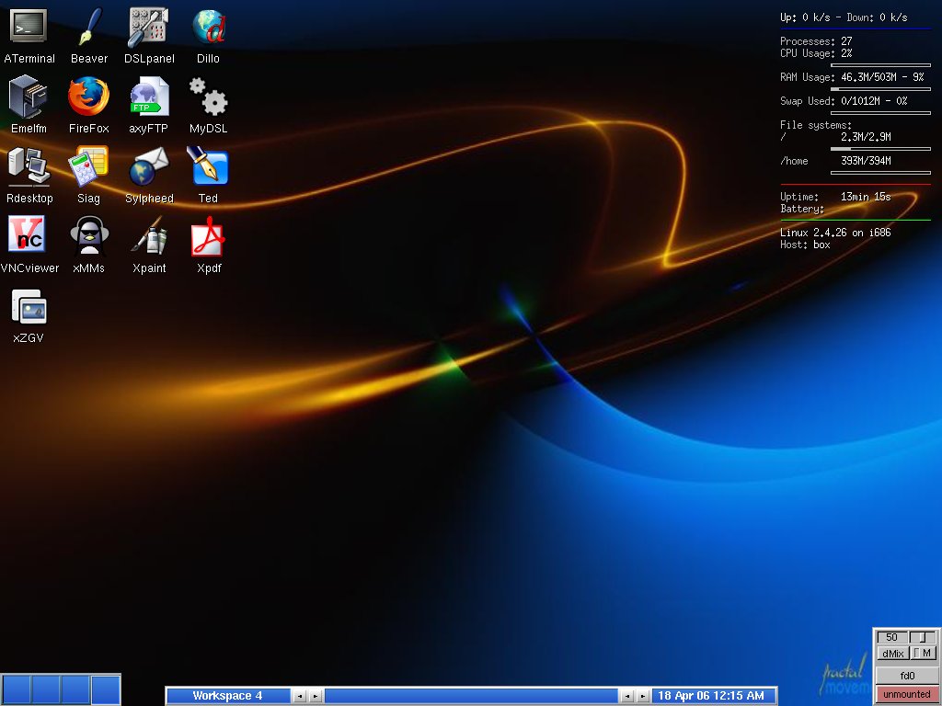
Task: Click the volume slider next to 50
Action: pos(923,637)
